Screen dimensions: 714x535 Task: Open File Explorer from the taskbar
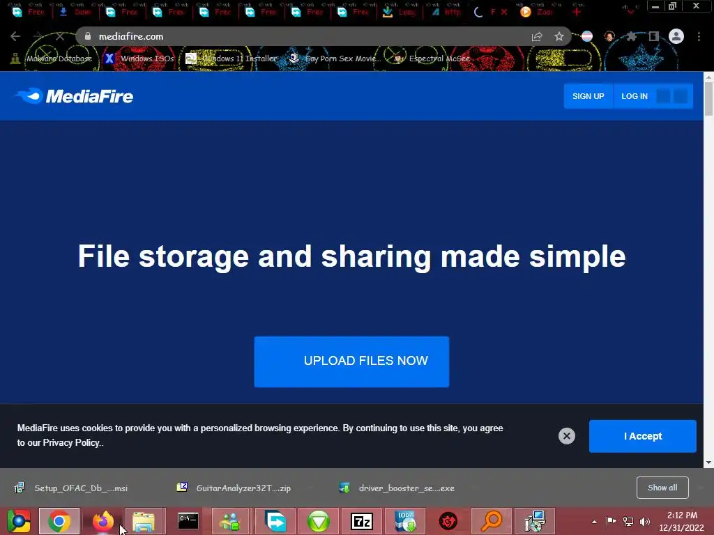click(x=144, y=521)
